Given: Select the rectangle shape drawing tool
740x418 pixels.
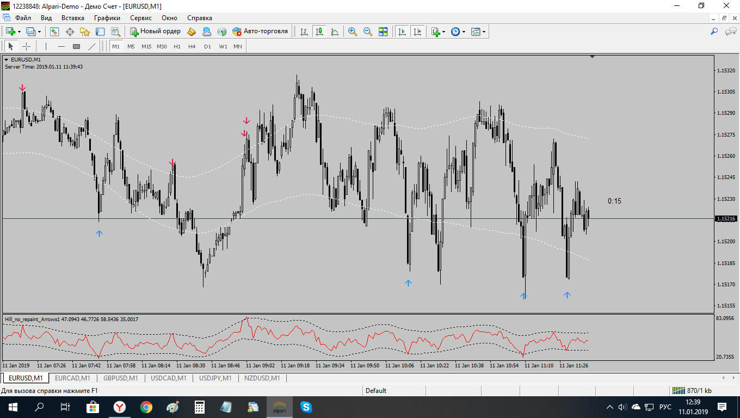Looking at the screenshot, I should click(x=77, y=46).
